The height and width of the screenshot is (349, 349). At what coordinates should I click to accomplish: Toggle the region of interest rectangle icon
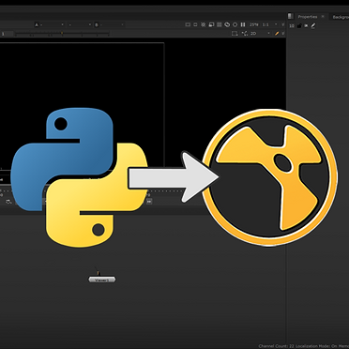click(235, 33)
